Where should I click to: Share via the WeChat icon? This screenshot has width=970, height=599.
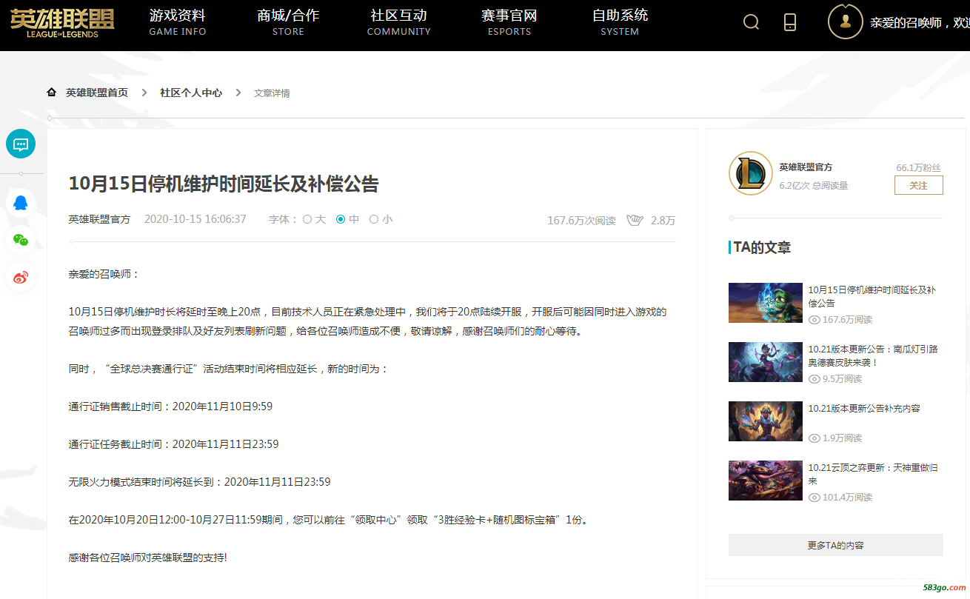point(21,240)
